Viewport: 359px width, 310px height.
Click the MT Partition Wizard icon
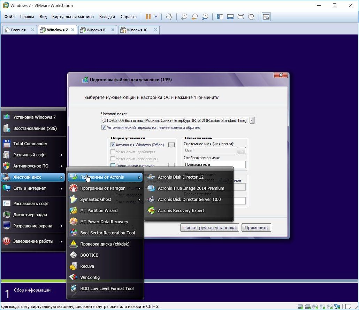(x=74, y=210)
